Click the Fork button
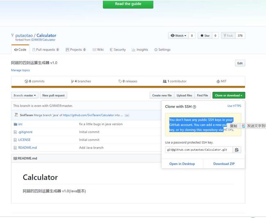 [x=228, y=36]
